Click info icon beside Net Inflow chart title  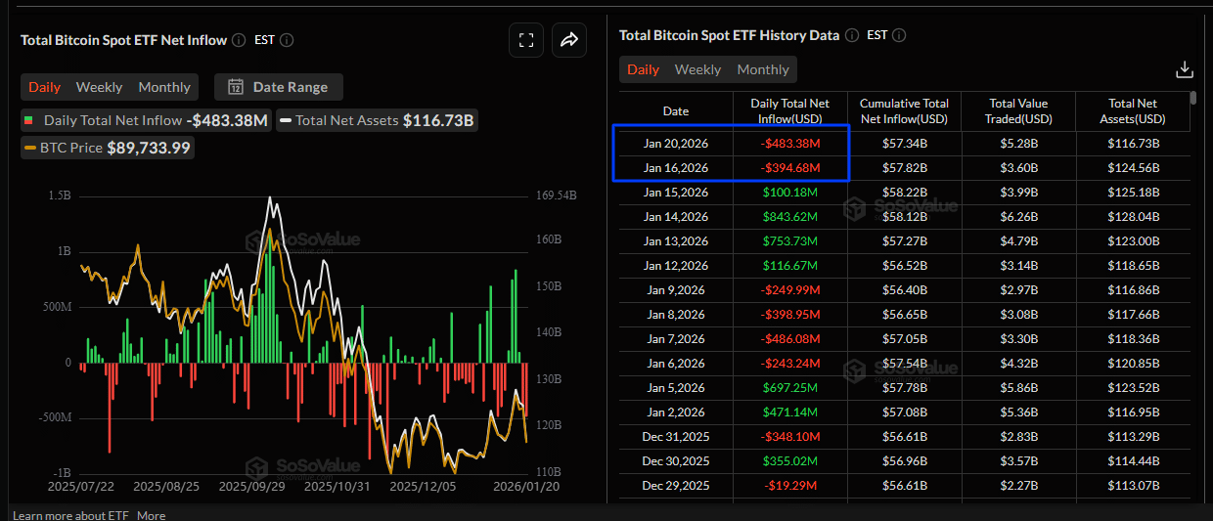click(238, 40)
